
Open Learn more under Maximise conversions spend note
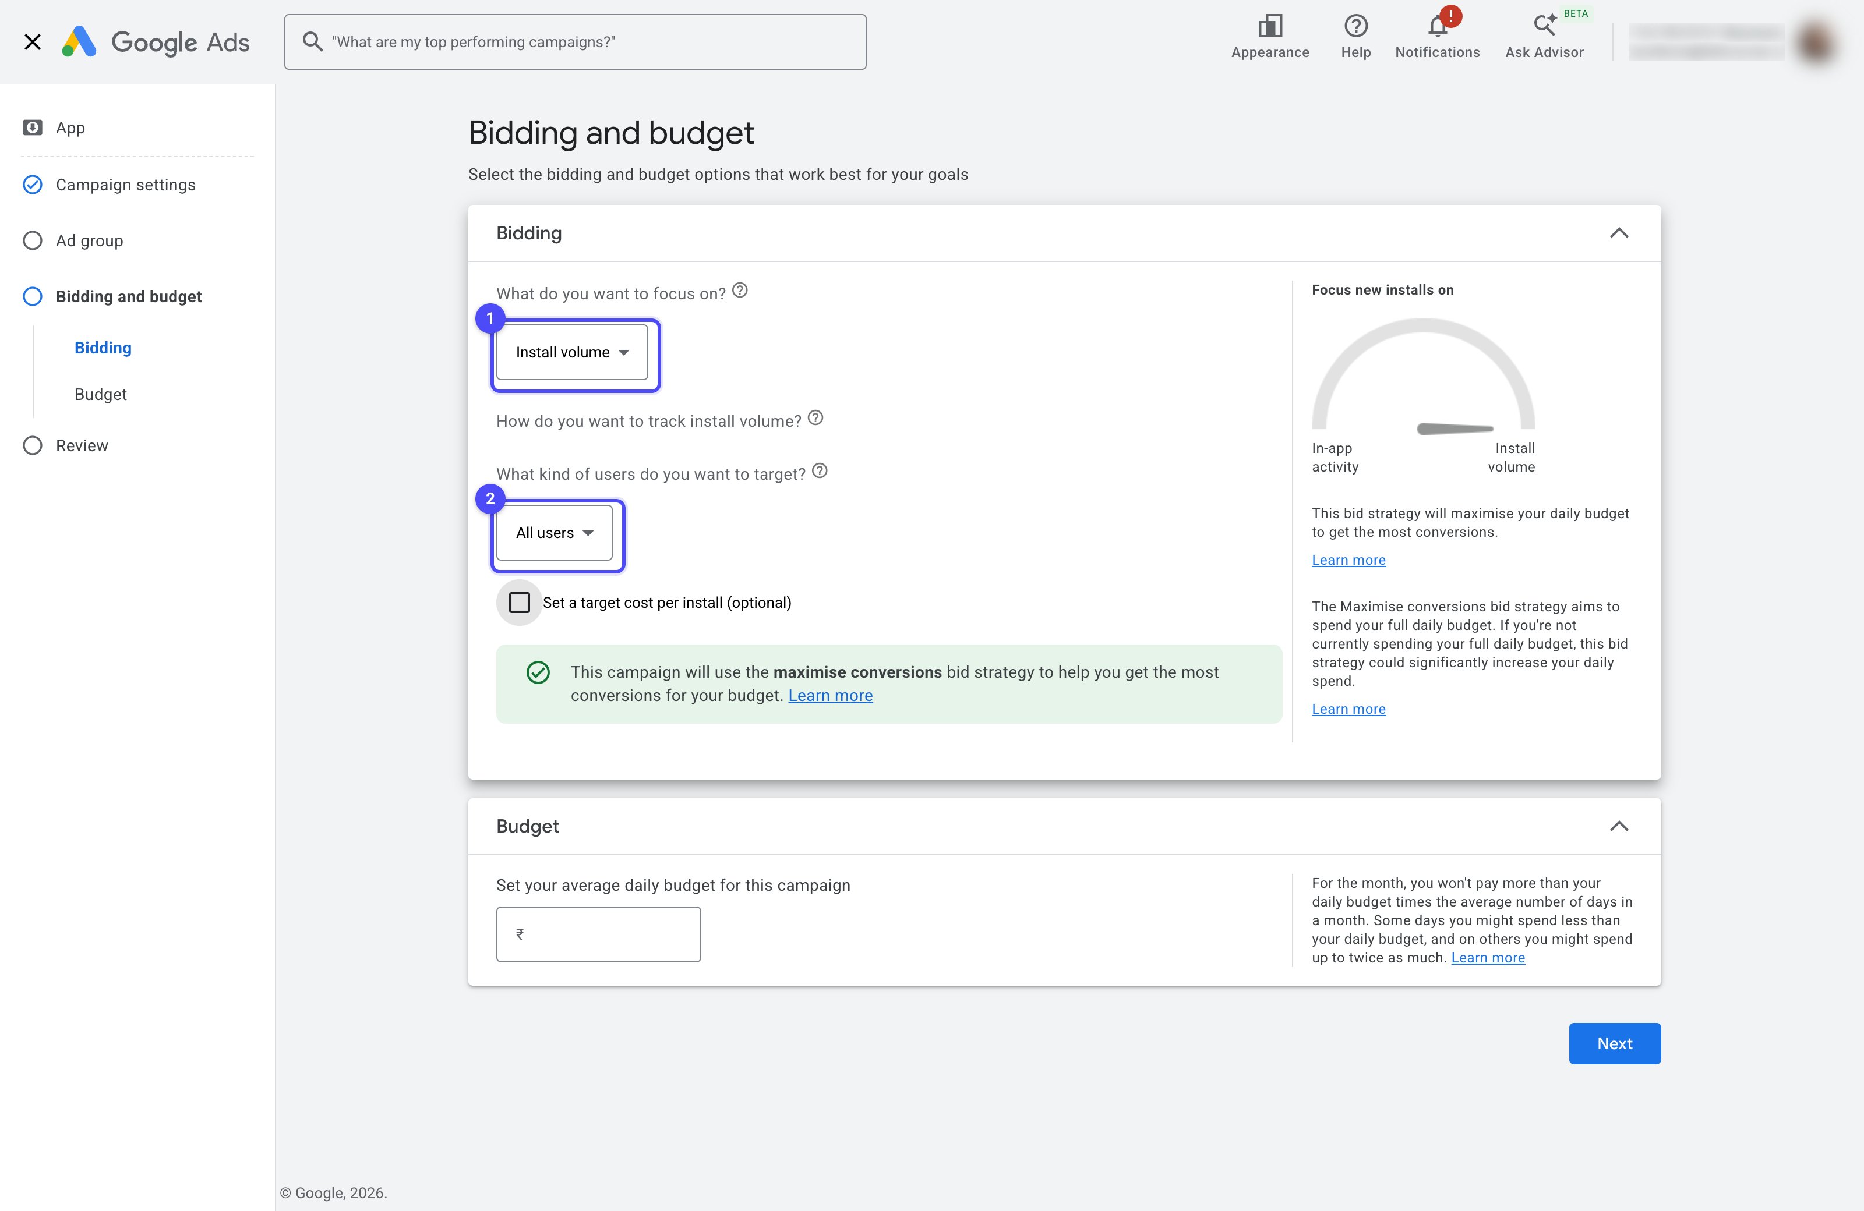tap(1348, 709)
